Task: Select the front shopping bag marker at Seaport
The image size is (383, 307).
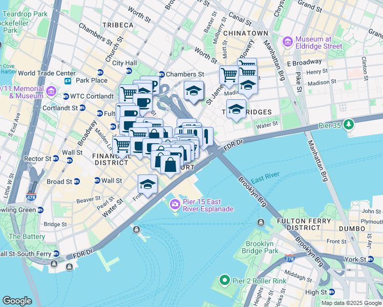Action: [x=170, y=165]
